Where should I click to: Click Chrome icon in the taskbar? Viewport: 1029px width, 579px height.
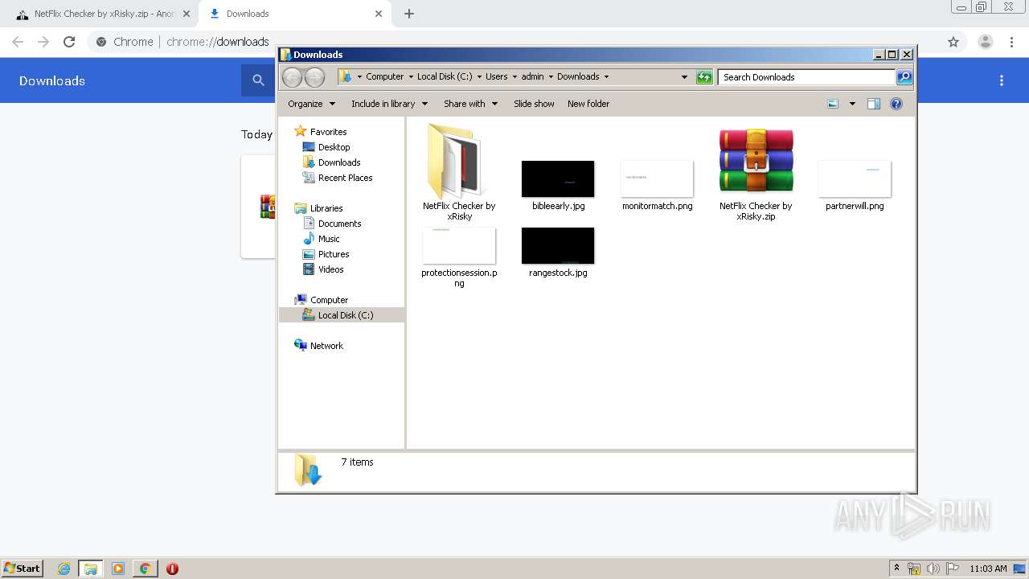coord(145,569)
